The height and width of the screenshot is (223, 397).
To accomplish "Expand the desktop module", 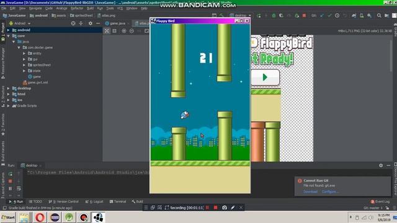I will tap(8, 88).
